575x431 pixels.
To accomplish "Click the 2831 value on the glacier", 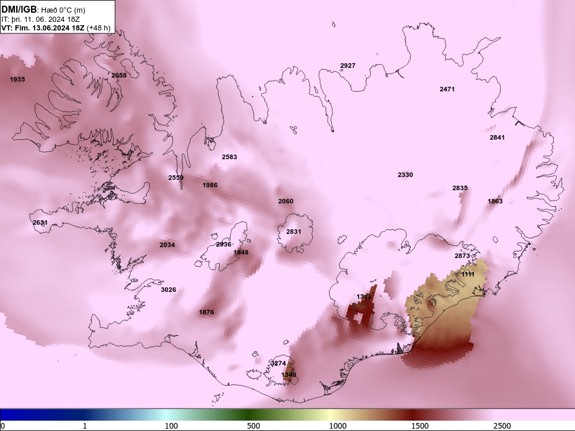I will tap(294, 232).
